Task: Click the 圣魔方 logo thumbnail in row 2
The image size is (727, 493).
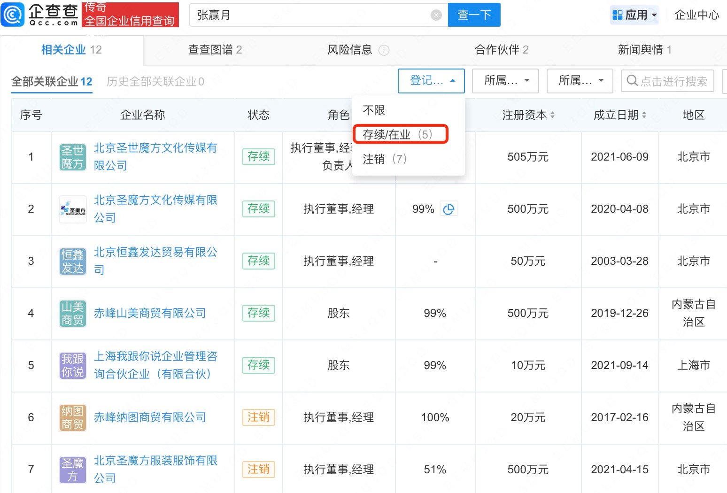Action: (x=72, y=209)
